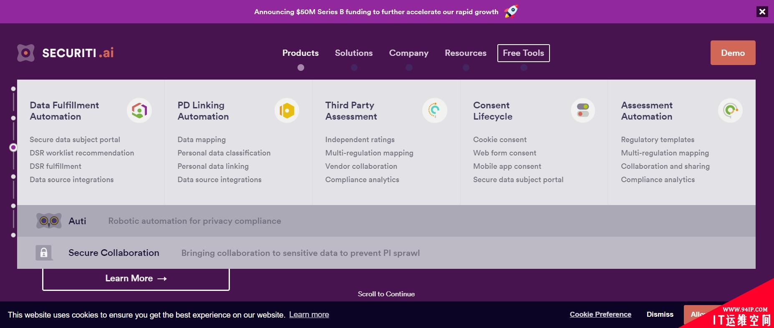Click the Assessment Automation green circle icon
Image resolution: width=774 pixels, height=328 pixels.
pyautogui.click(x=730, y=110)
